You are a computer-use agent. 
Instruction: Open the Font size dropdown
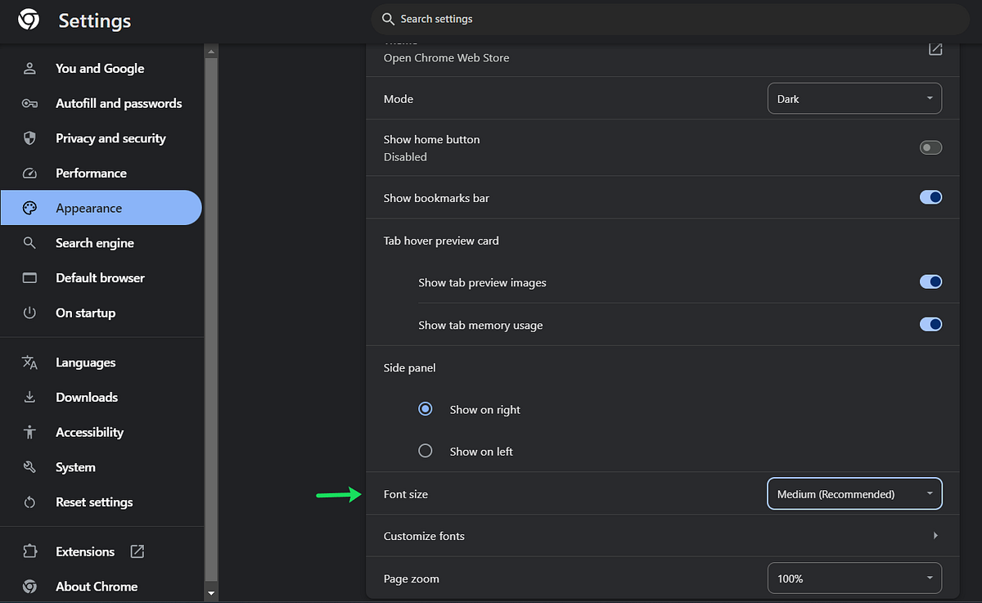[x=854, y=493]
